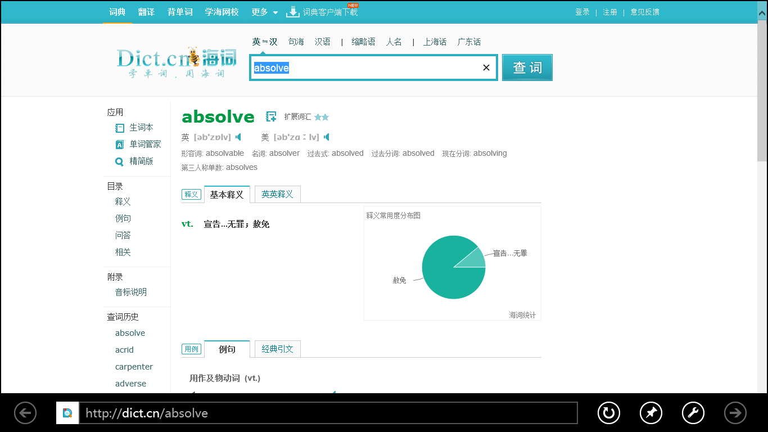This screenshot has width=768, height=432.
Task: Open acrid from the search history
Action: click(x=124, y=349)
